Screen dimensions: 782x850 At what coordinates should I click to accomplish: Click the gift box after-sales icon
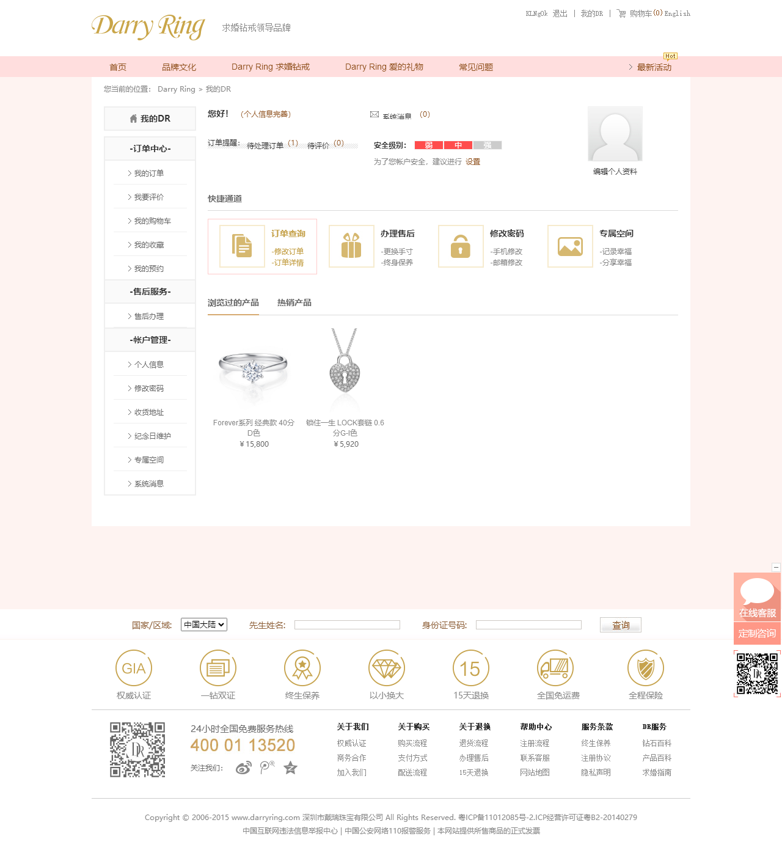pos(351,246)
